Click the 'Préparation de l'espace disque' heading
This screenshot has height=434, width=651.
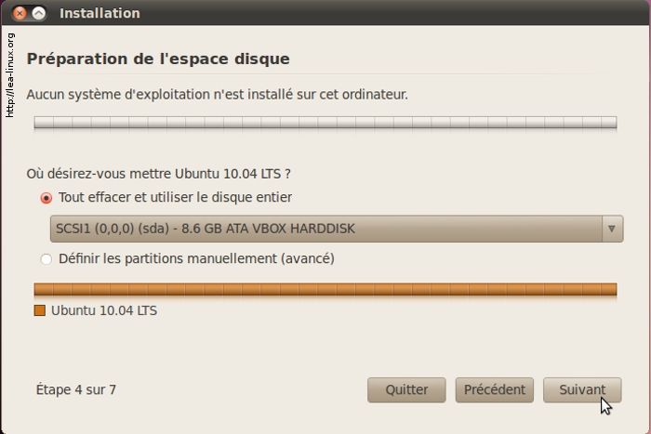point(158,59)
